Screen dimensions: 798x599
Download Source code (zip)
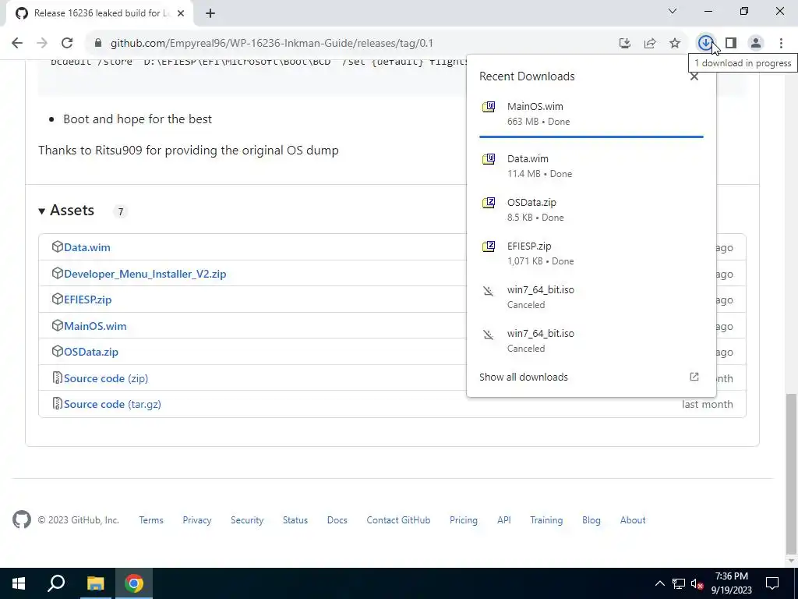pos(106,378)
